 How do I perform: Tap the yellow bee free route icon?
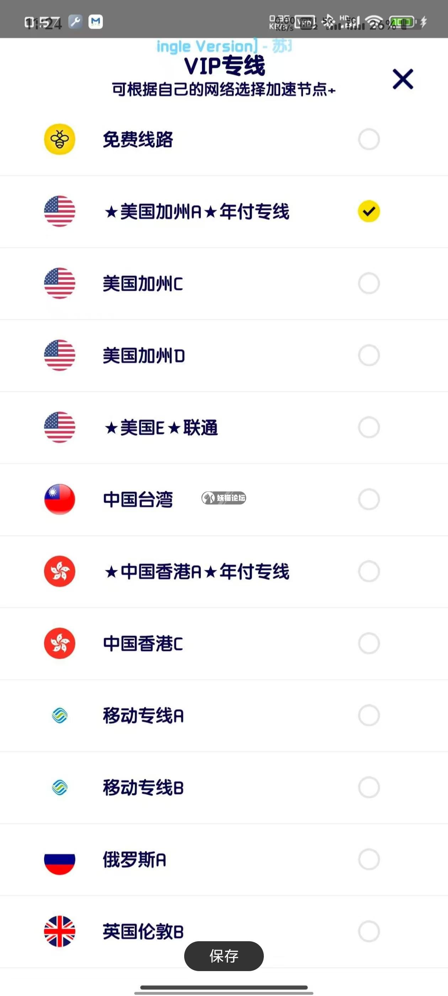click(x=59, y=139)
